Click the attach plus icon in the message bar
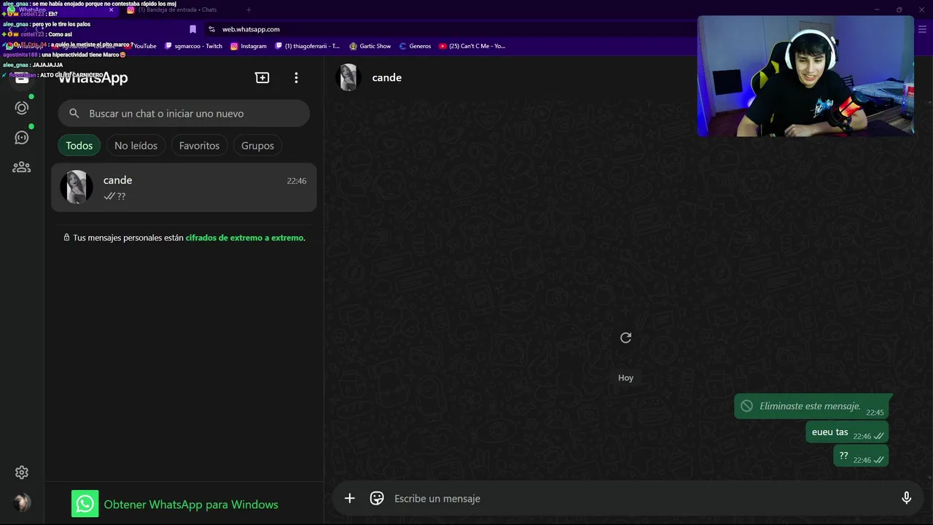 [x=350, y=498]
